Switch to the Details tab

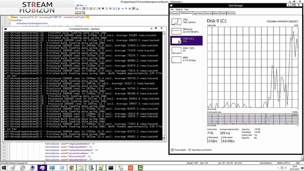tap(223, 13)
